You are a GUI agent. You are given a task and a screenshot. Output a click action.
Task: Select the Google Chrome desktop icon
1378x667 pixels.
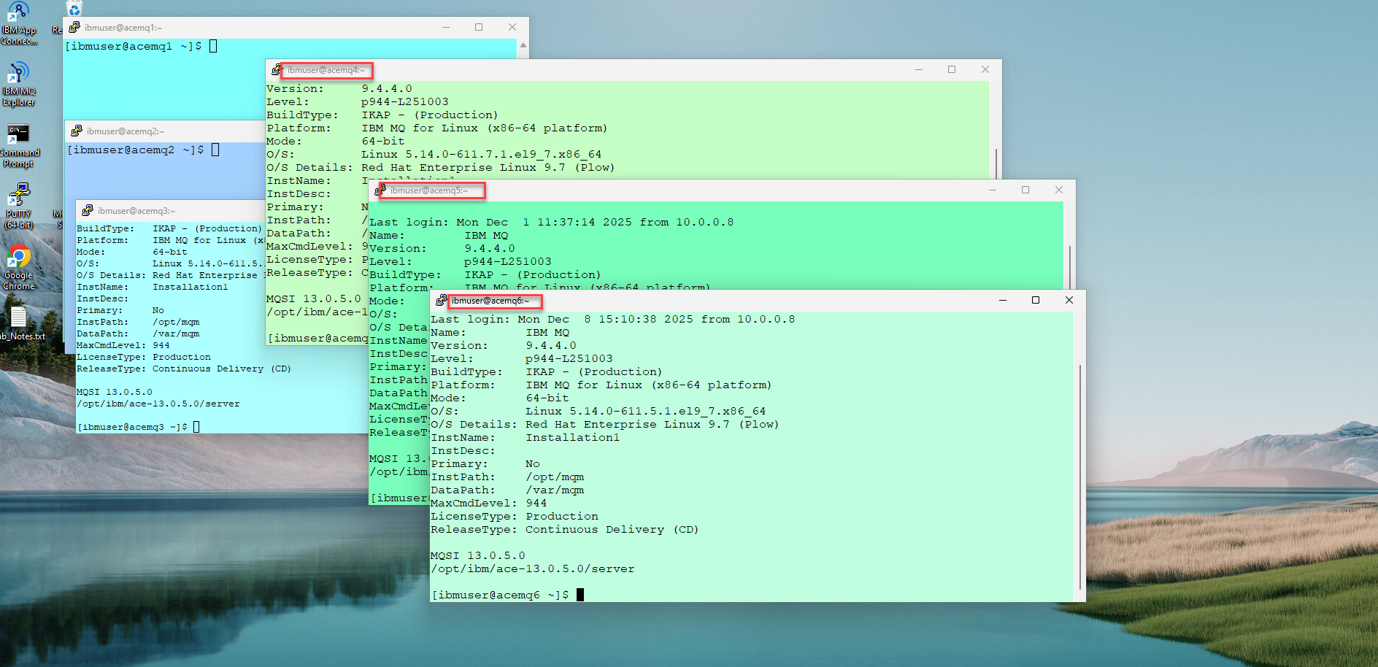[18, 268]
